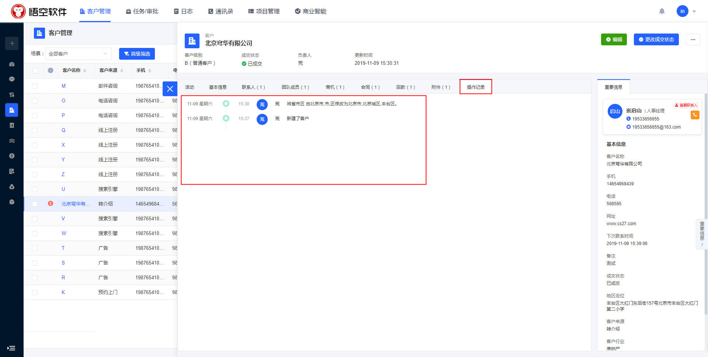708x357 pixels.
Task: Open the dashboard gauge icon in sidebar
Action: point(12,64)
